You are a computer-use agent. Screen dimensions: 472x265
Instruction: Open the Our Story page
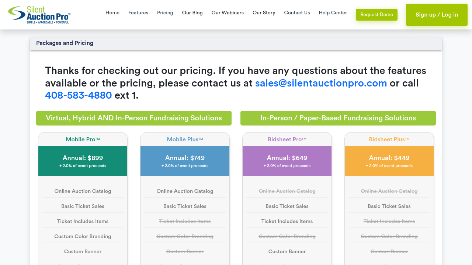pos(264,13)
